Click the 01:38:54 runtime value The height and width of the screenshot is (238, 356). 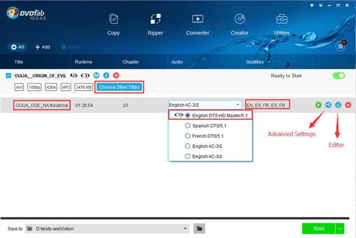pyautogui.click(x=84, y=106)
